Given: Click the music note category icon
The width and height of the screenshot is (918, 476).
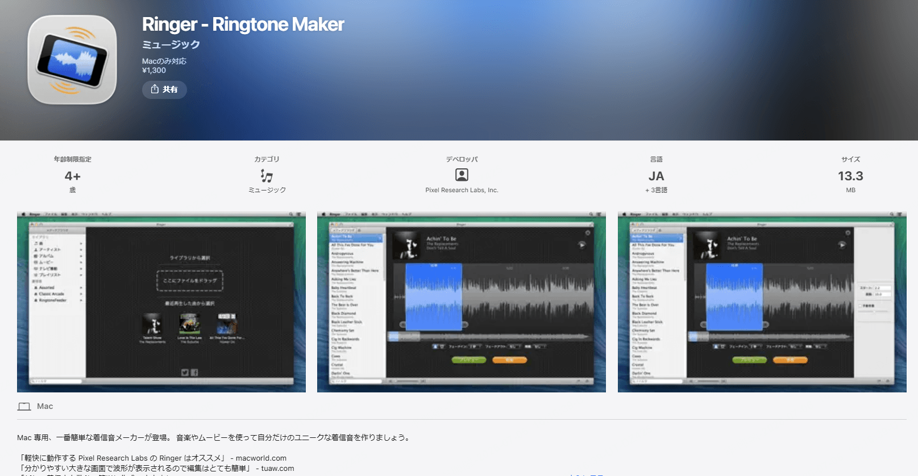Looking at the screenshot, I should [267, 175].
